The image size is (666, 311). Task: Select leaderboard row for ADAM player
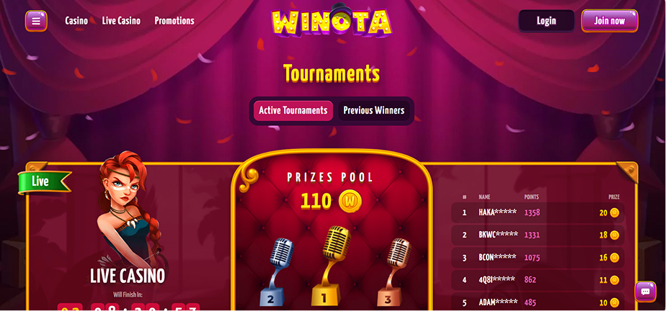click(x=538, y=302)
